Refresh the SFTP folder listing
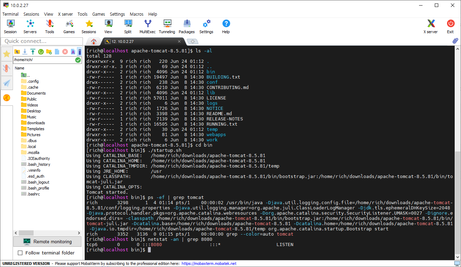 41,52
